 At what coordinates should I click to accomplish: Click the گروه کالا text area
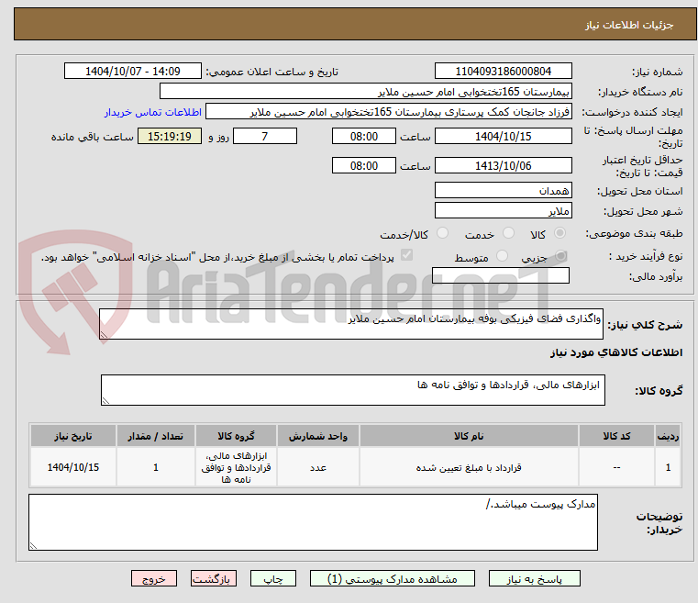[x=353, y=390]
